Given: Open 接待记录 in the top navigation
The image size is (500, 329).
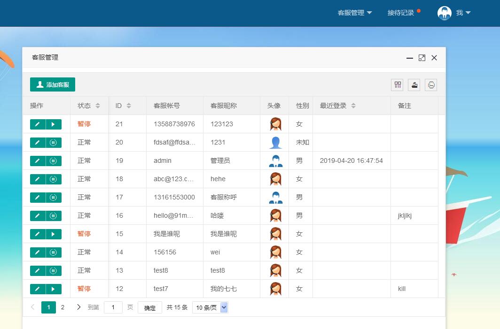Looking at the screenshot, I should pyautogui.click(x=401, y=13).
